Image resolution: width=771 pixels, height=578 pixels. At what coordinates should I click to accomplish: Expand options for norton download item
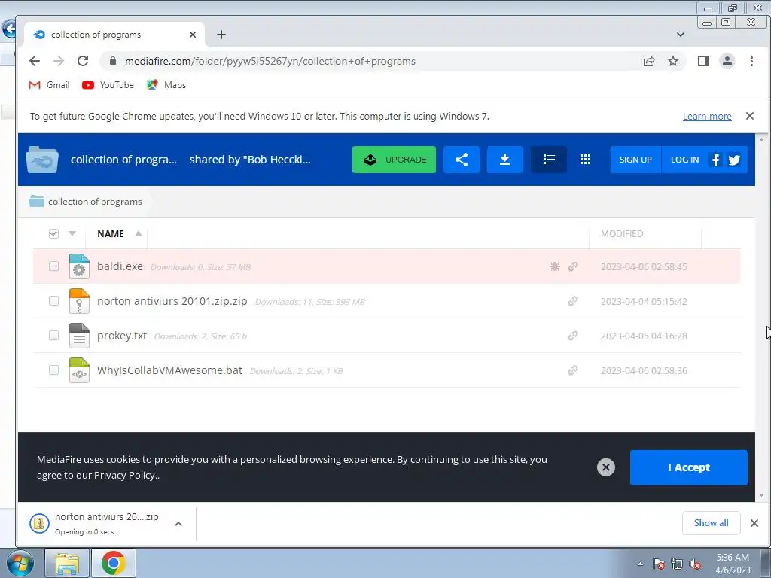178,524
